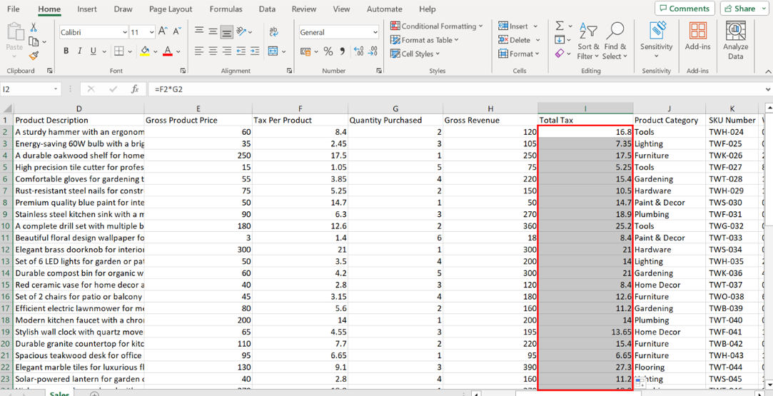The height and width of the screenshot is (396, 773).
Task: Expand the General number format dropdown
Action: pyautogui.click(x=375, y=32)
